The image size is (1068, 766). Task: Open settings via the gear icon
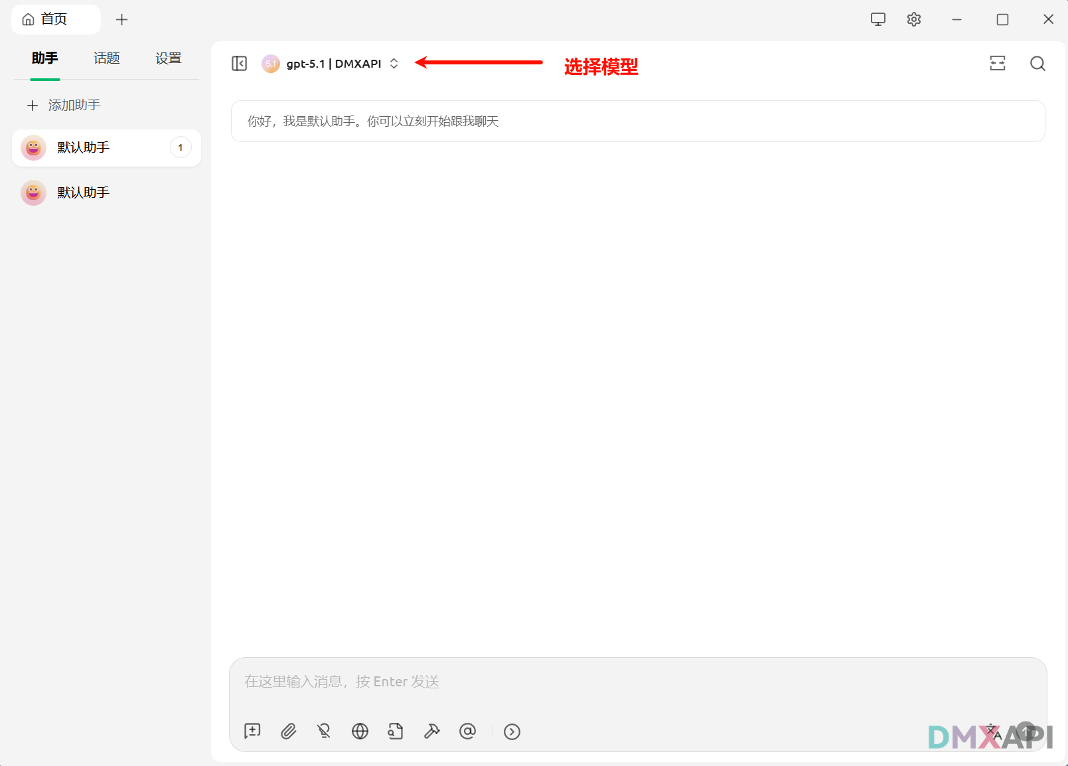[x=914, y=19]
